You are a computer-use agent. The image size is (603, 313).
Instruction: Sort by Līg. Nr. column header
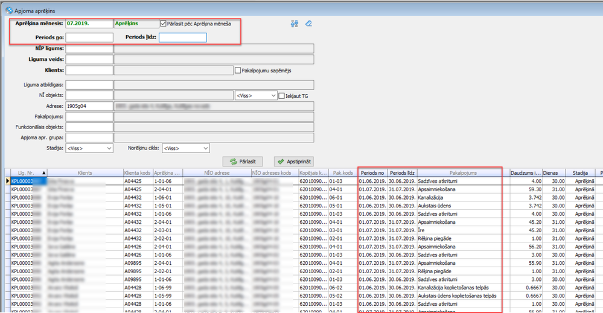28,173
